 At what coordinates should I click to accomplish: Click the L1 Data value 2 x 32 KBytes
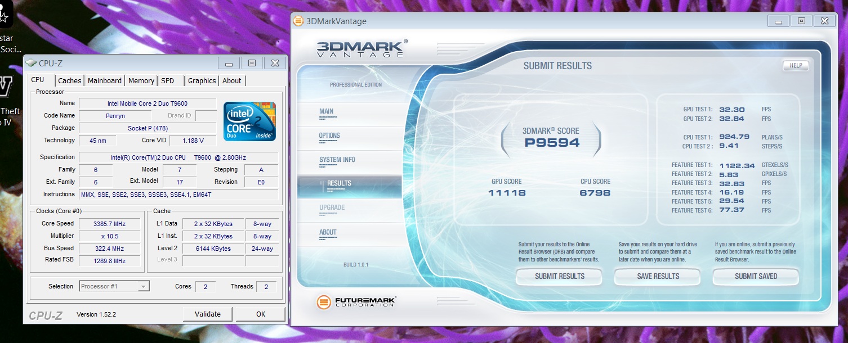[213, 224]
